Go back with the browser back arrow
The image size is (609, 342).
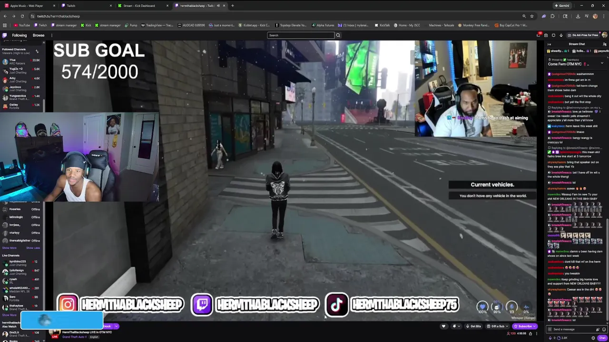pyautogui.click(x=5, y=16)
